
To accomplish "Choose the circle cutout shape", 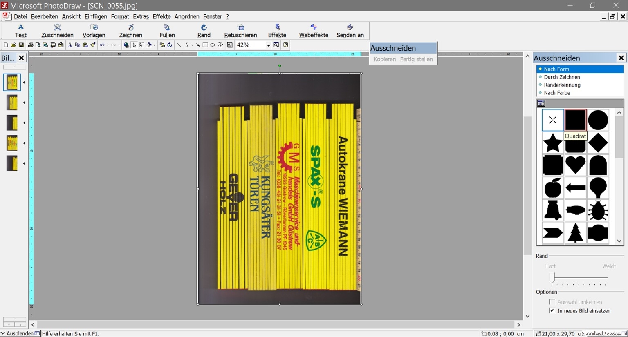I will pos(598,120).
